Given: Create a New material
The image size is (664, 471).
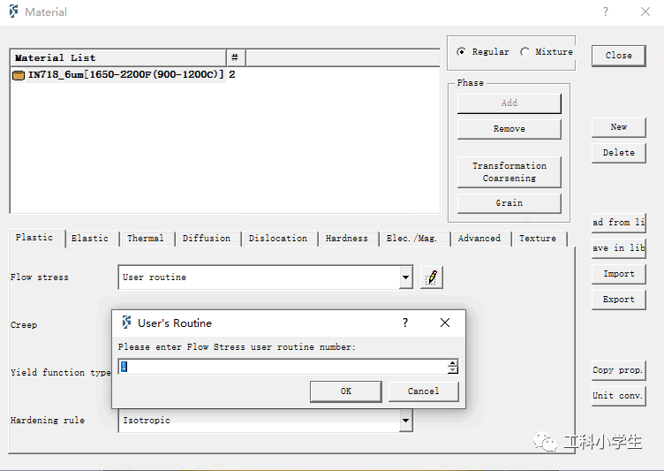Looking at the screenshot, I should (x=619, y=127).
